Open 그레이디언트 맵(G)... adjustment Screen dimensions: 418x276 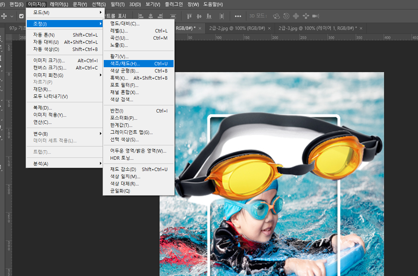coord(138,132)
